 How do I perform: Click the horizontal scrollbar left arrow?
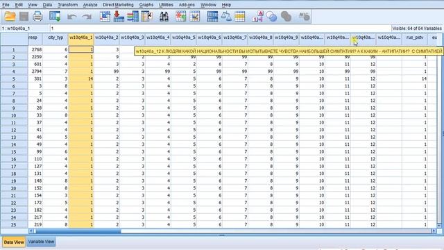[x=31, y=231]
